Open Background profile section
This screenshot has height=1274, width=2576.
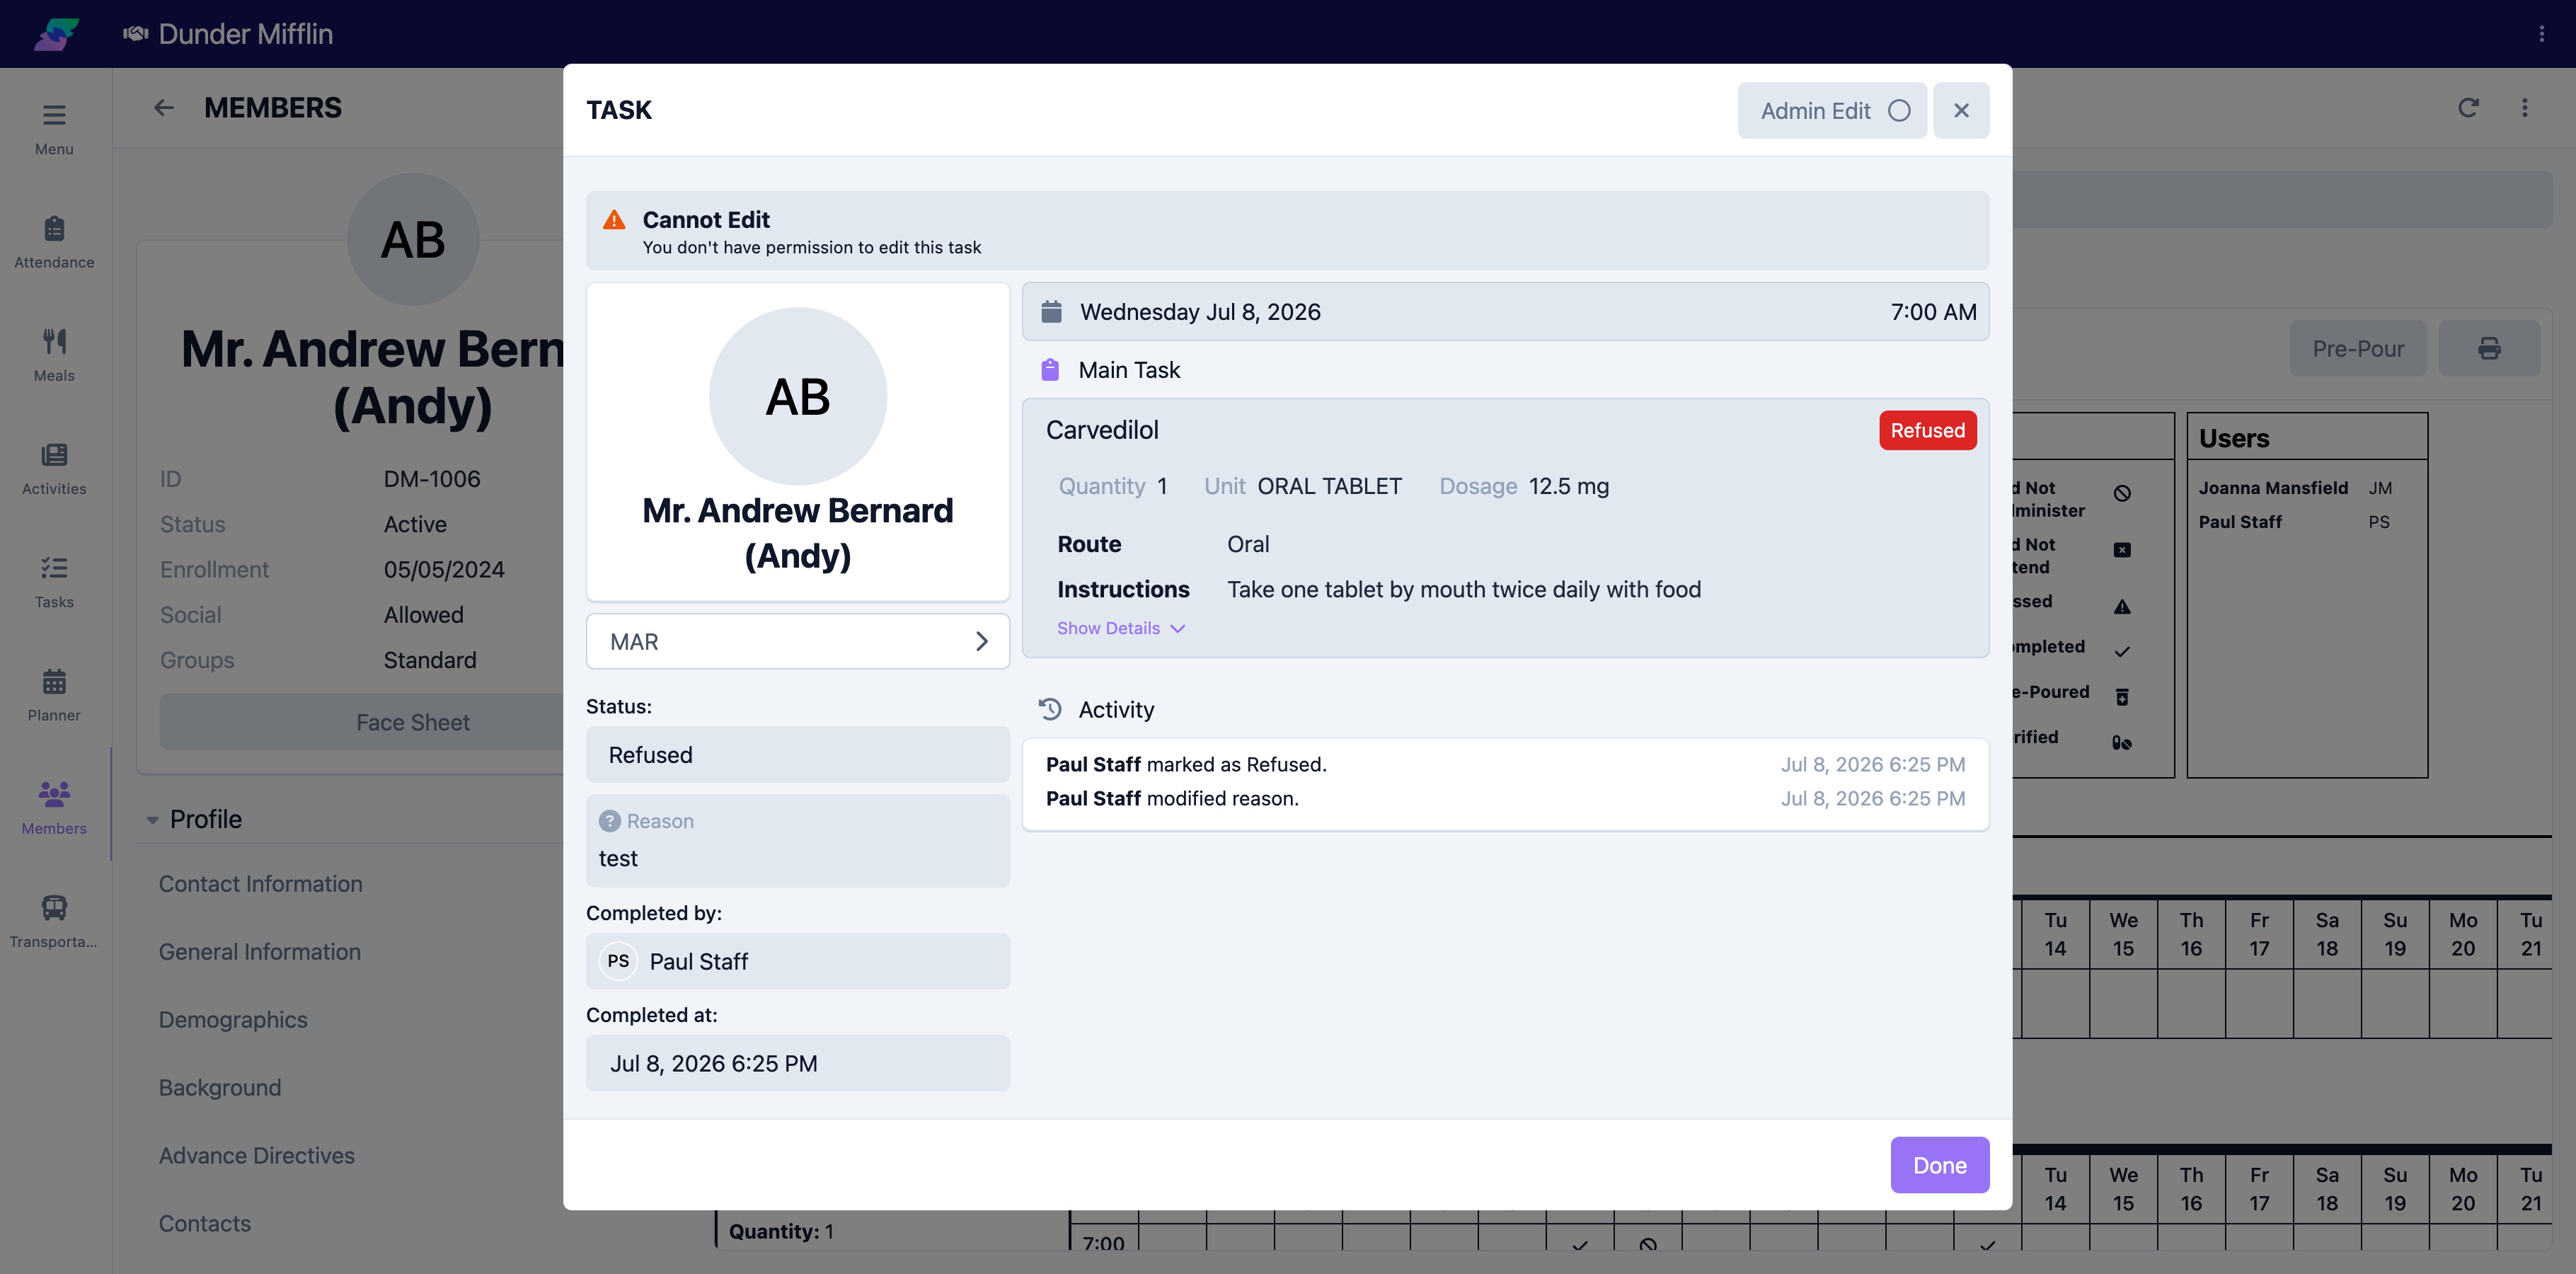pyautogui.click(x=220, y=1088)
